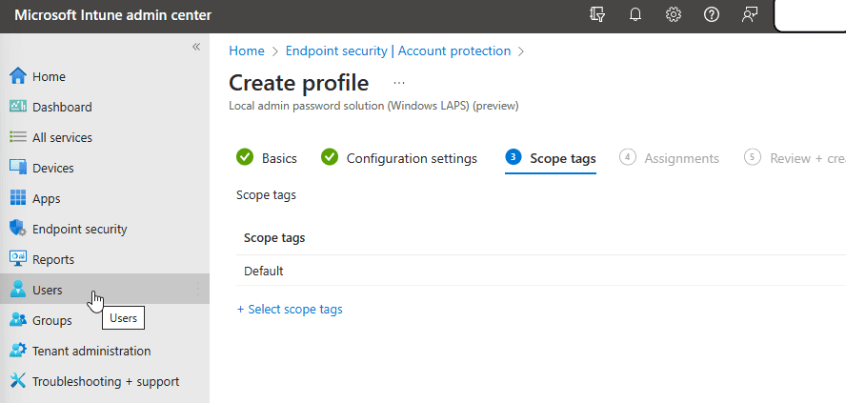
Task: Go to the Configuration settings step
Action: pyautogui.click(x=399, y=158)
